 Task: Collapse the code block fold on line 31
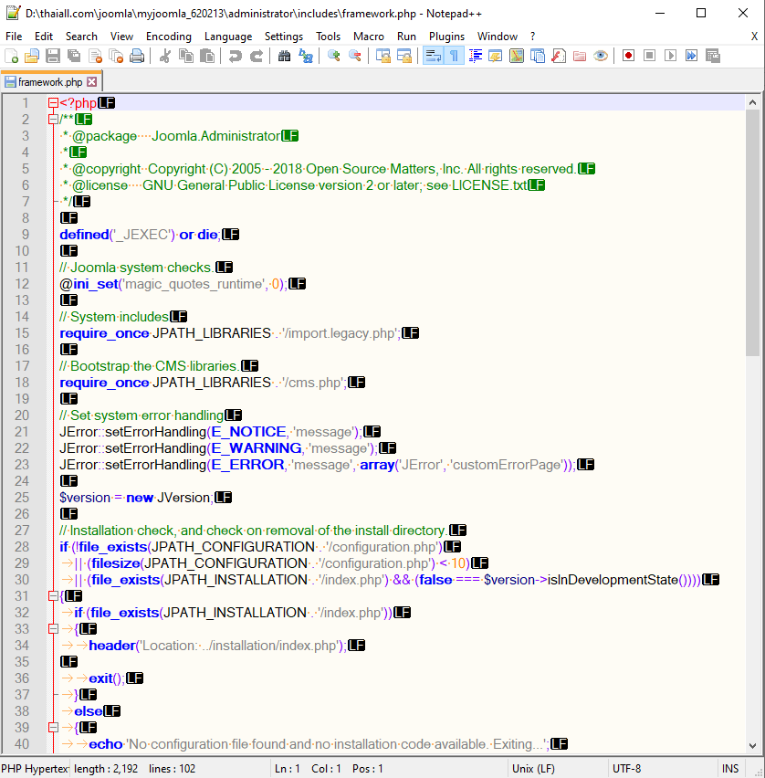(53, 595)
